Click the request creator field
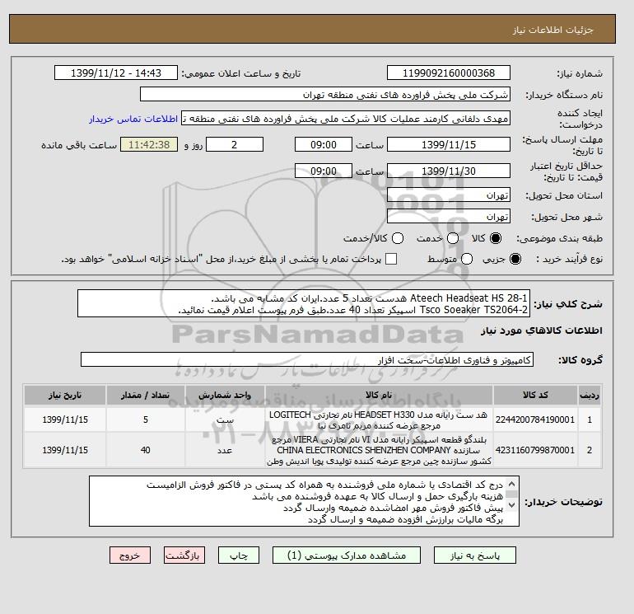 [x=345, y=118]
